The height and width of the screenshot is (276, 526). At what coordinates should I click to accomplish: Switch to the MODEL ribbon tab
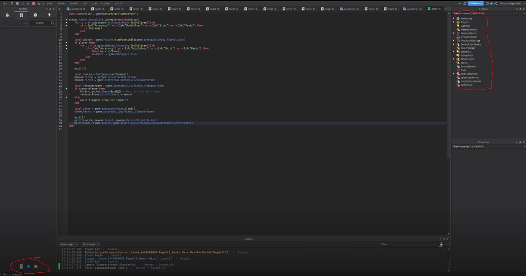tap(62, 3)
